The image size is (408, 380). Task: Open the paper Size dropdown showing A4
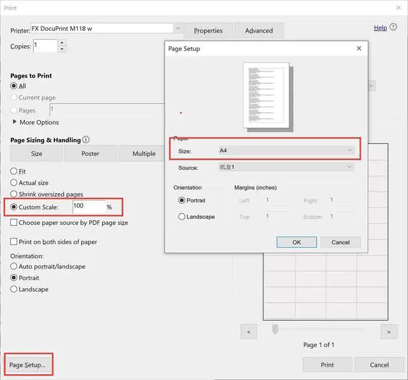click(x=286, y=150)
